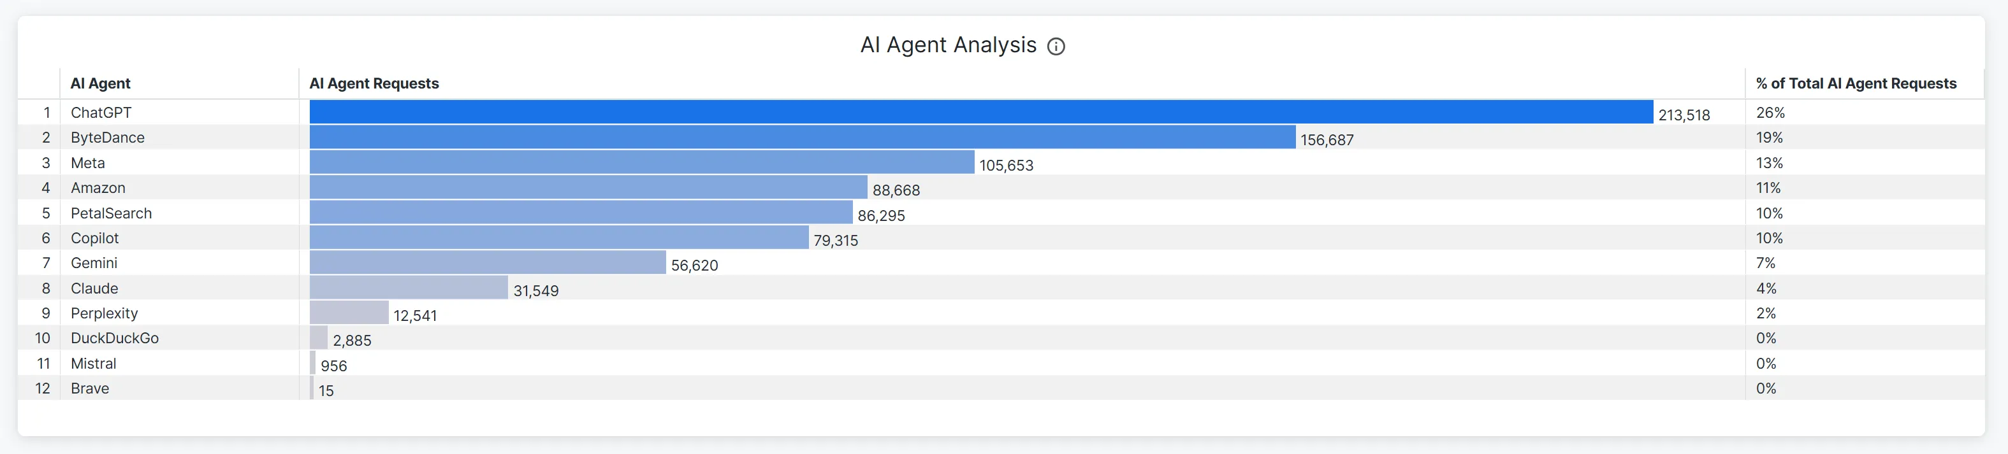
Task: Click the ByteDance requests bar
Action: coord(802,137)
